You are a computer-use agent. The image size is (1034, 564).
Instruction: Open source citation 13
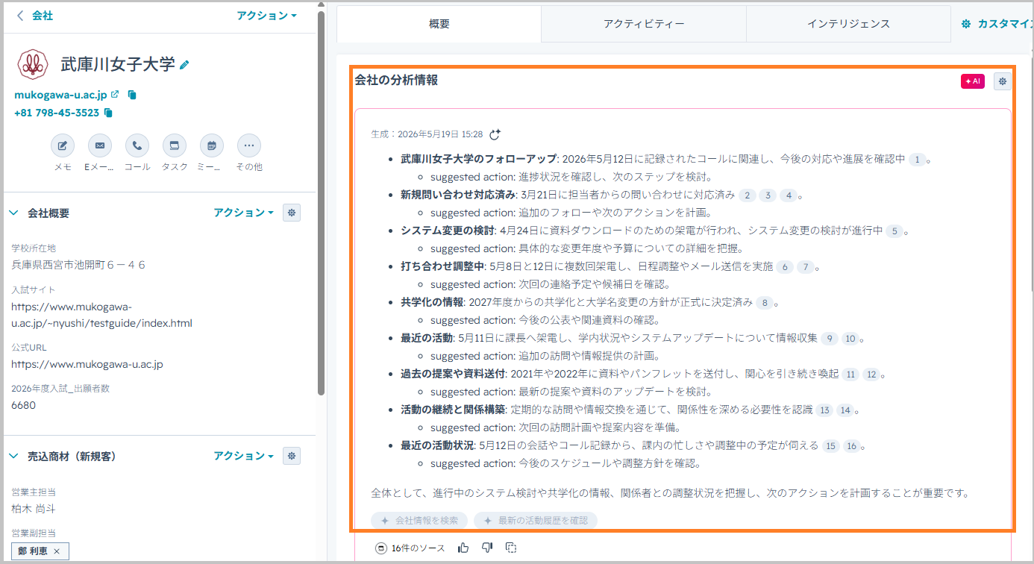point(824,410)
